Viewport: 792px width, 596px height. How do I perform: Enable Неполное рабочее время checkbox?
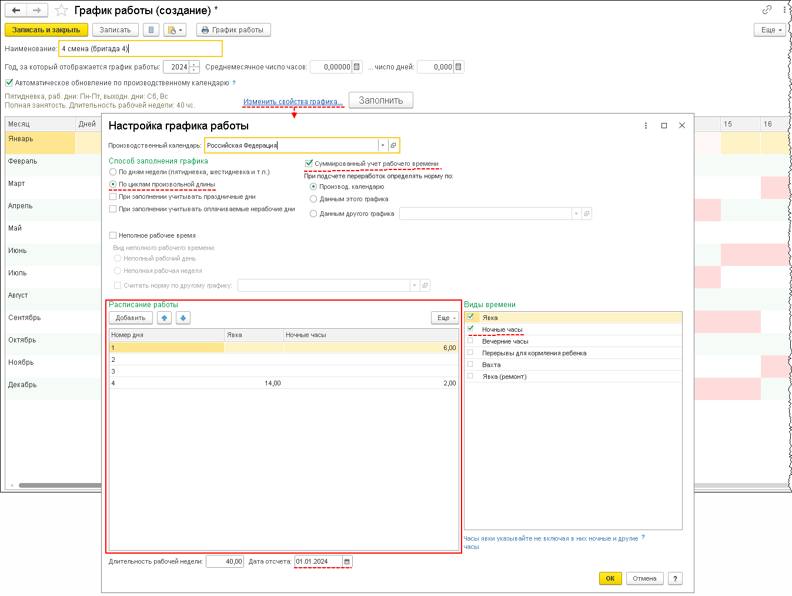(x=113, y=235)
